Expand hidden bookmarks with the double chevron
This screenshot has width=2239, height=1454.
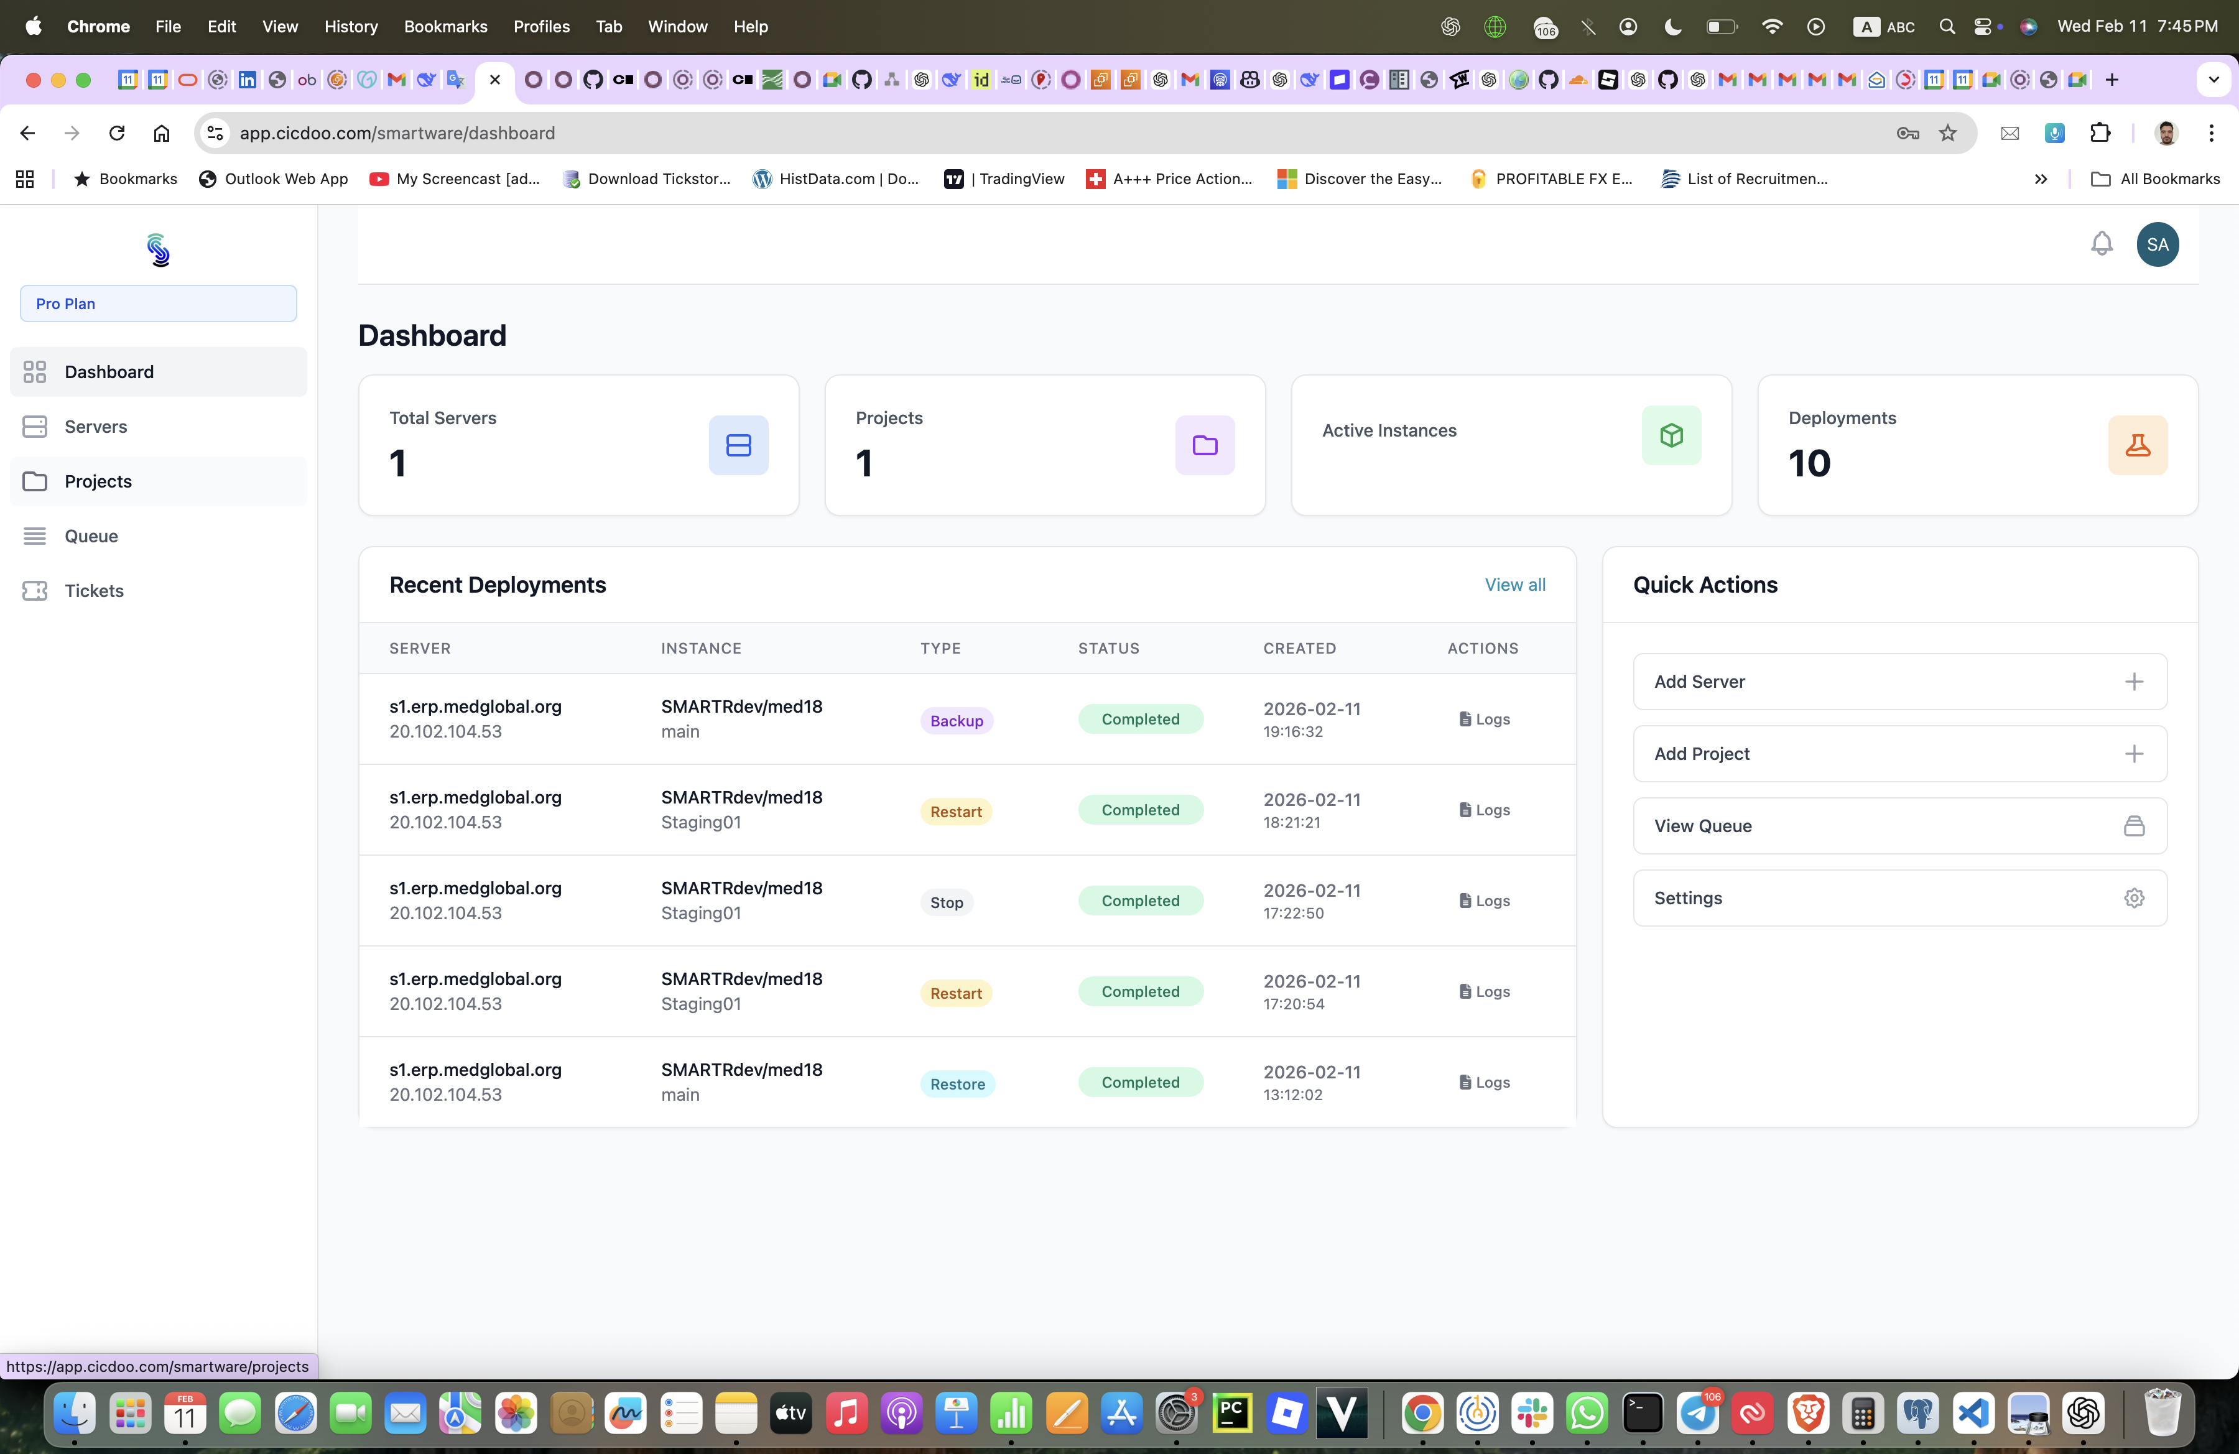(x=2039, y=178)
